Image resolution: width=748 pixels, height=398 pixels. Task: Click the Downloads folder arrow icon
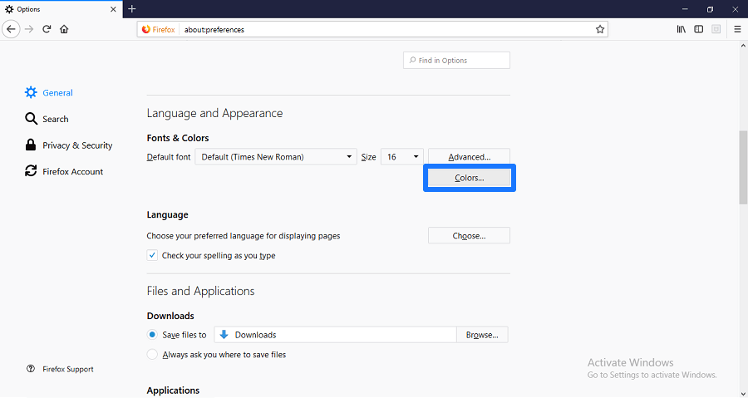[x=224, y=335]
